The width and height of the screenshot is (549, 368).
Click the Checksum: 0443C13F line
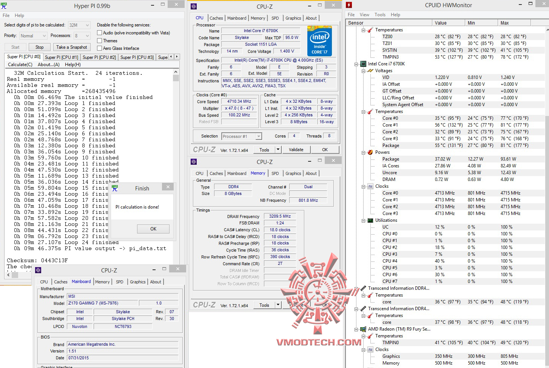pyautogui.click(x=37, y=260)
